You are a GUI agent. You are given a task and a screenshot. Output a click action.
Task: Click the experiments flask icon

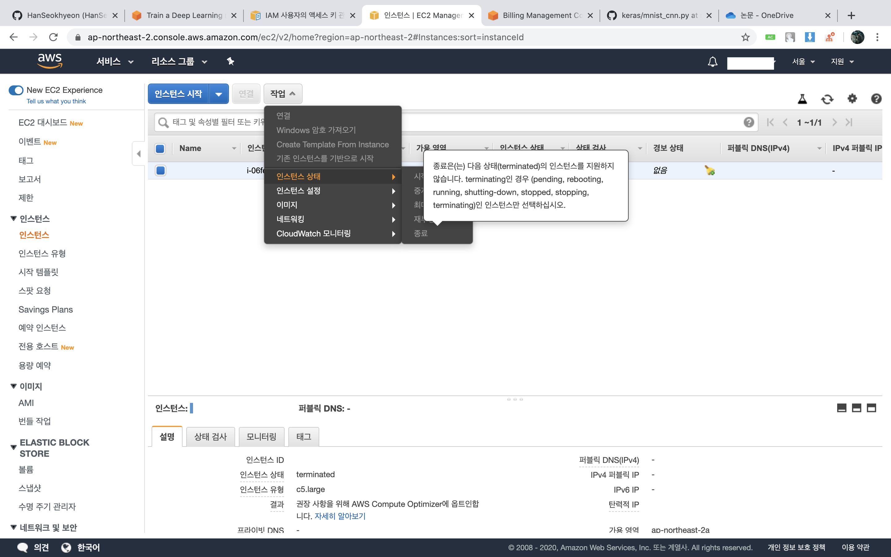[x=802, y=99]
